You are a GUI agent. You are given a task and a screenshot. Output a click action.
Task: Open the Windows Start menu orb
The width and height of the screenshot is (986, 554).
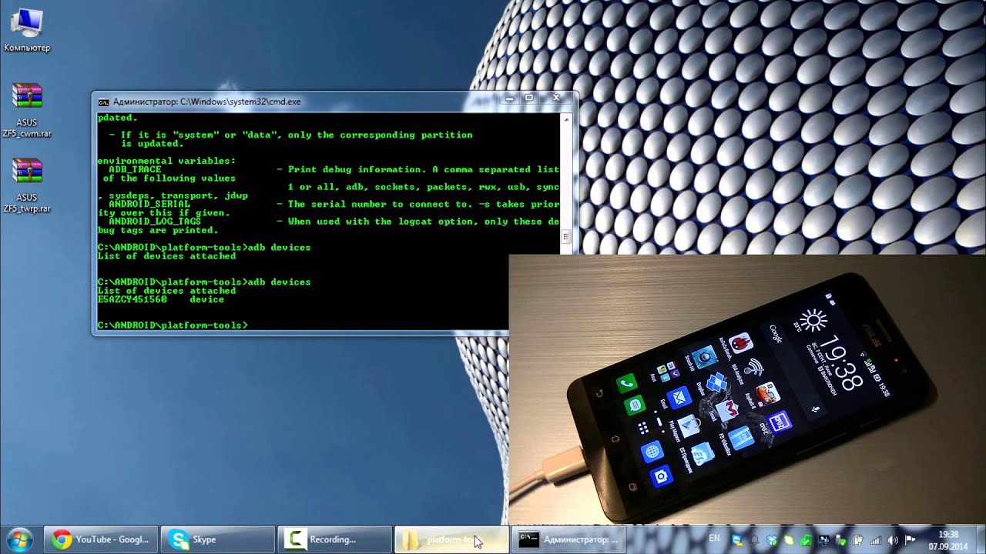click(x=18, y=539)
